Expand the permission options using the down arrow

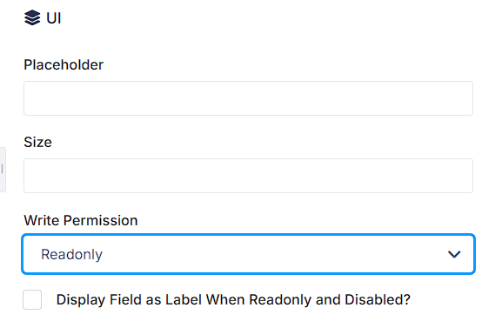click(x=454, y=254)
